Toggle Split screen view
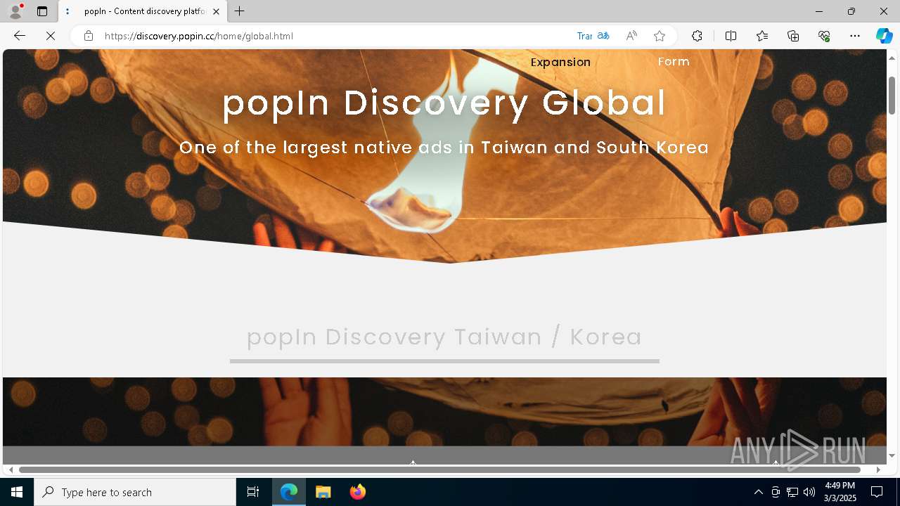 pyautogui.click(x=731, y=36)
